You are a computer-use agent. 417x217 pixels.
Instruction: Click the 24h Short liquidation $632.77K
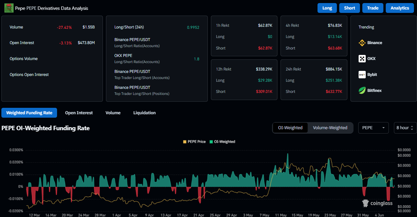coord(334,92)
